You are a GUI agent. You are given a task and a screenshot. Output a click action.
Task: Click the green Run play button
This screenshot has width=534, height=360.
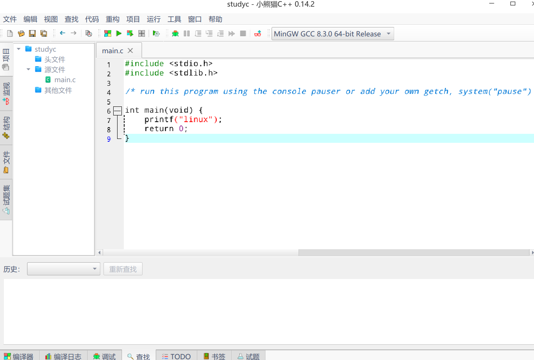tap(119, 34)
